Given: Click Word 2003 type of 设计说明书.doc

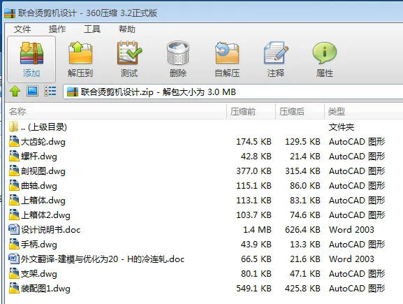Looking at the screenshot, I should (x=351, y=230).
